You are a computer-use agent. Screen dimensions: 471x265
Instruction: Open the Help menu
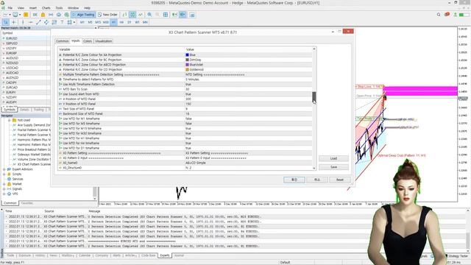[87, 8]
